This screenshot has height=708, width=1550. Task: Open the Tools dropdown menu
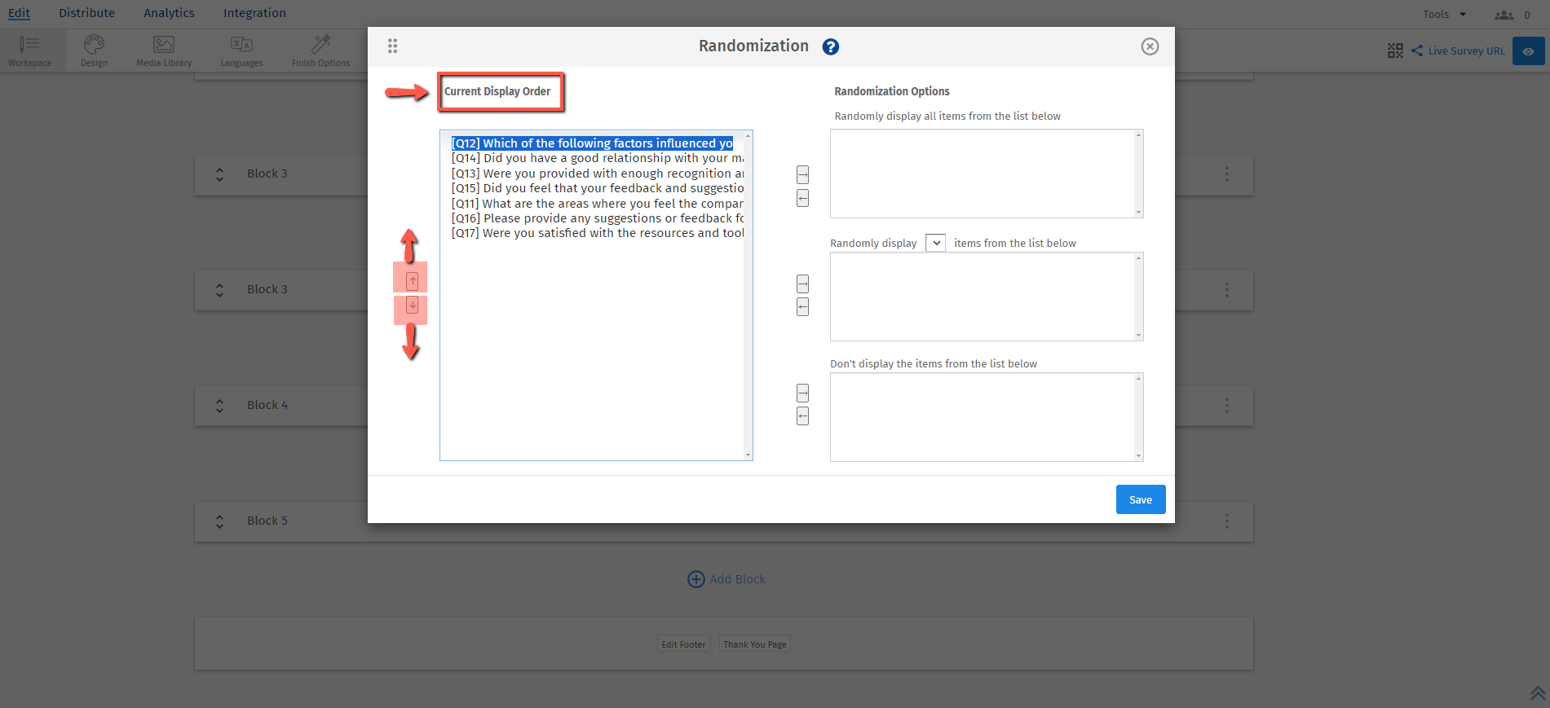click(1444, 14)
